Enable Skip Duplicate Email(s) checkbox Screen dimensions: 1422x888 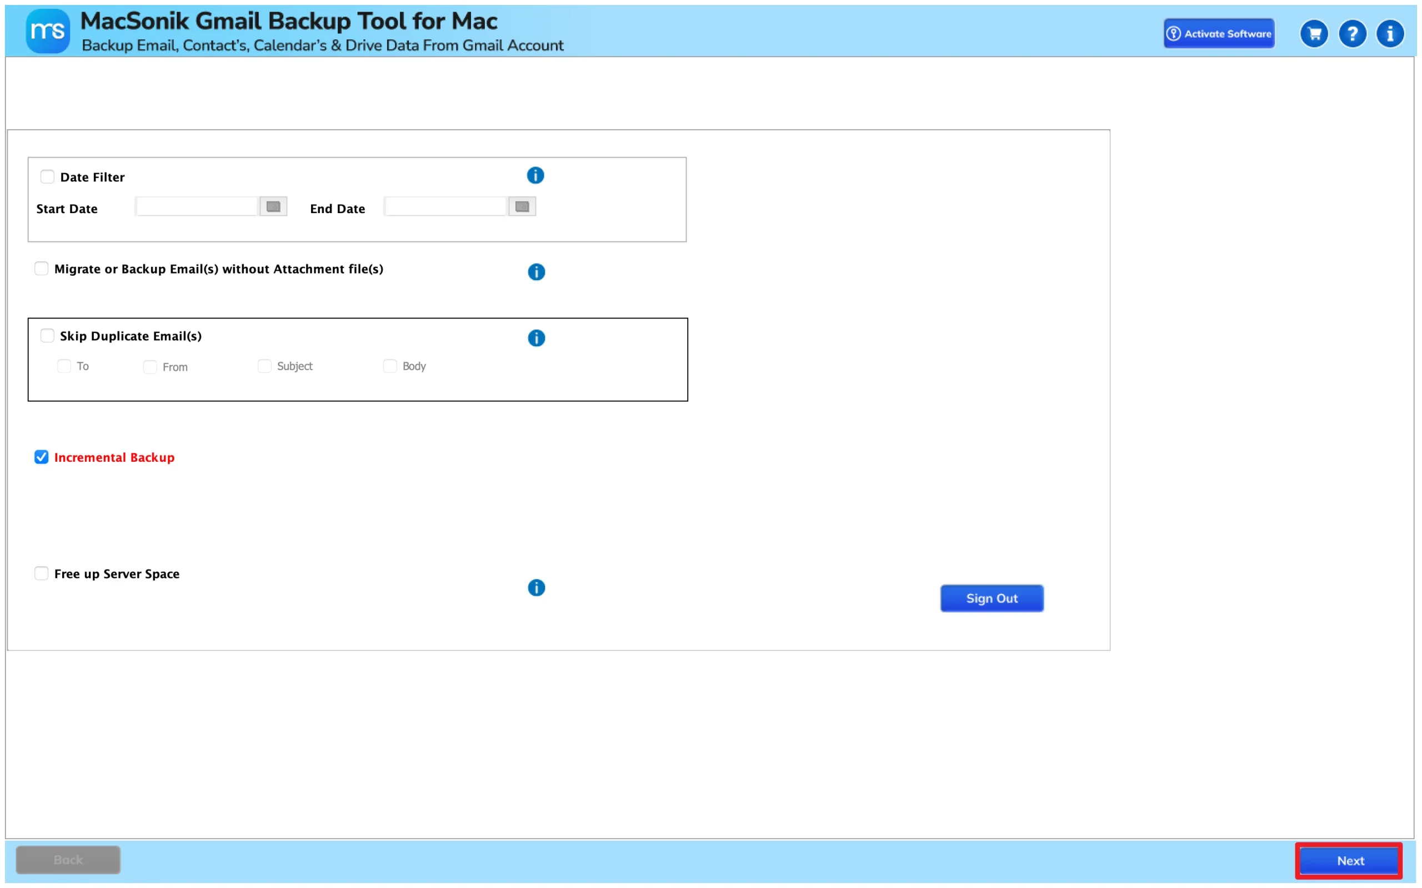click(x=47, y=335)
